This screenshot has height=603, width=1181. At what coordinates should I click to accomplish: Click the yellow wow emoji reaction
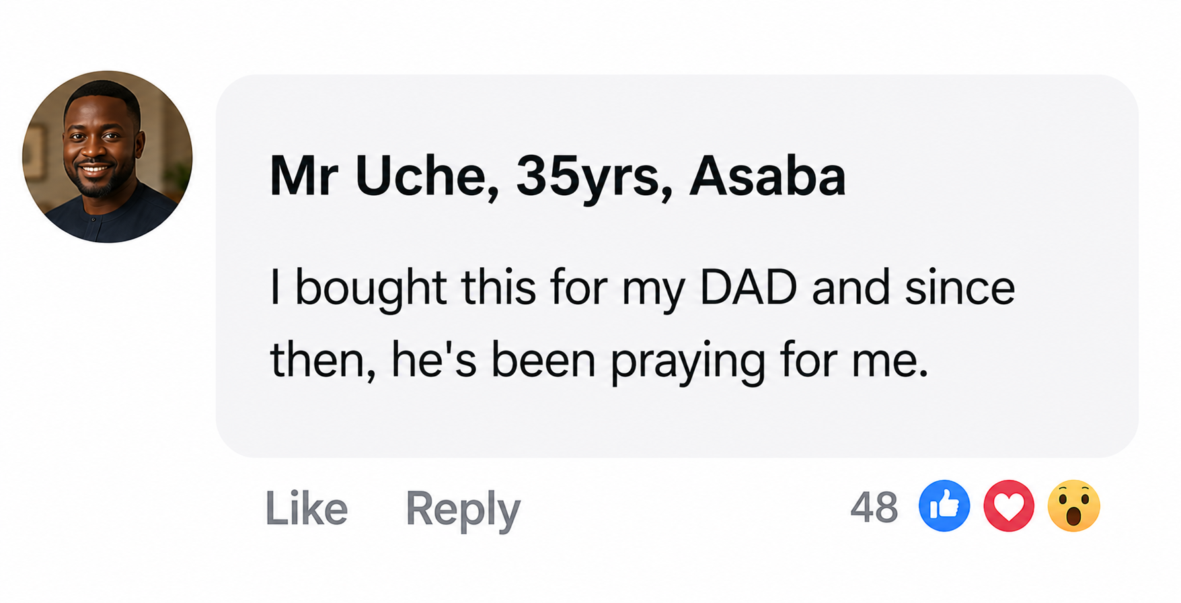pos(1073,506)
